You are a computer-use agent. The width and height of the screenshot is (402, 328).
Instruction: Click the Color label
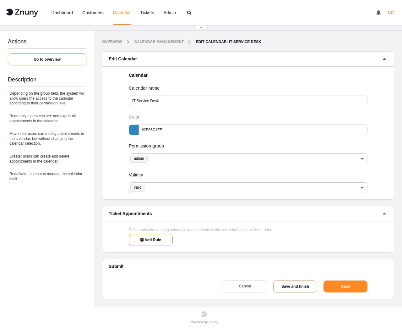coord(134,117)
